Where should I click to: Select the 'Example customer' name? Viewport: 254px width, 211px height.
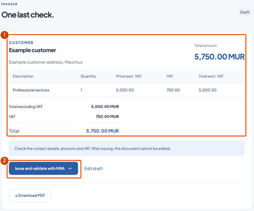coord(32,50)
